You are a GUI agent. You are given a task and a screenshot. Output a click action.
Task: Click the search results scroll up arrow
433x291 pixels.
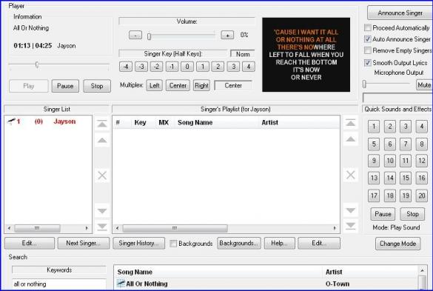point(422,270)
